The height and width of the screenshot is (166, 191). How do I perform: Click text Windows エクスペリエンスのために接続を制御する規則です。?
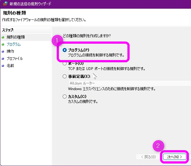tap(112, 89)
